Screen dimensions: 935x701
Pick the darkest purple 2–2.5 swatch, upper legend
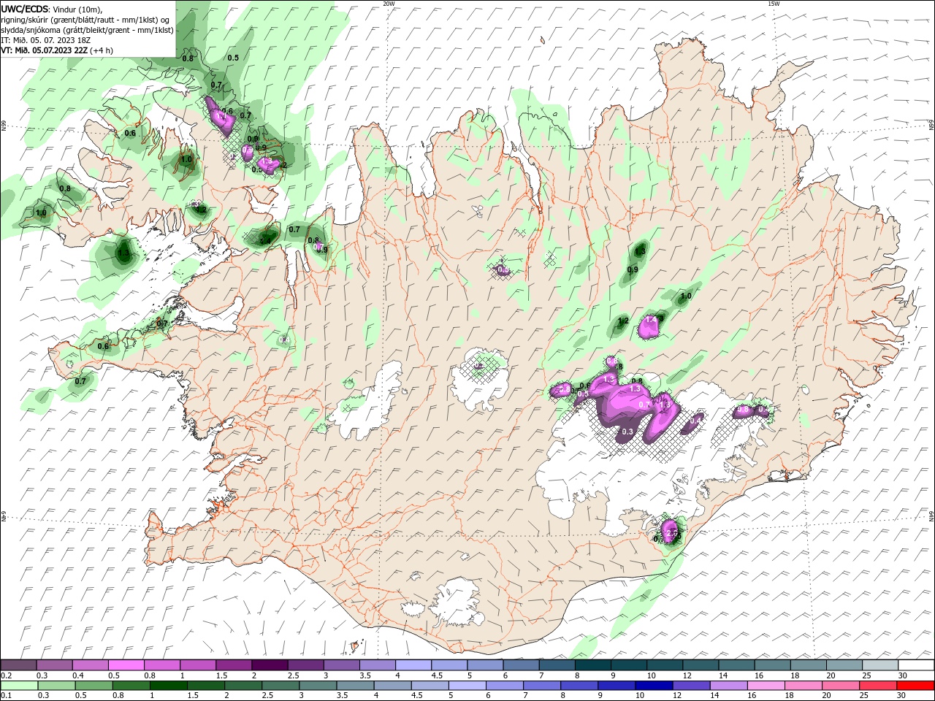pyautogui.click(x=270, y=665)
